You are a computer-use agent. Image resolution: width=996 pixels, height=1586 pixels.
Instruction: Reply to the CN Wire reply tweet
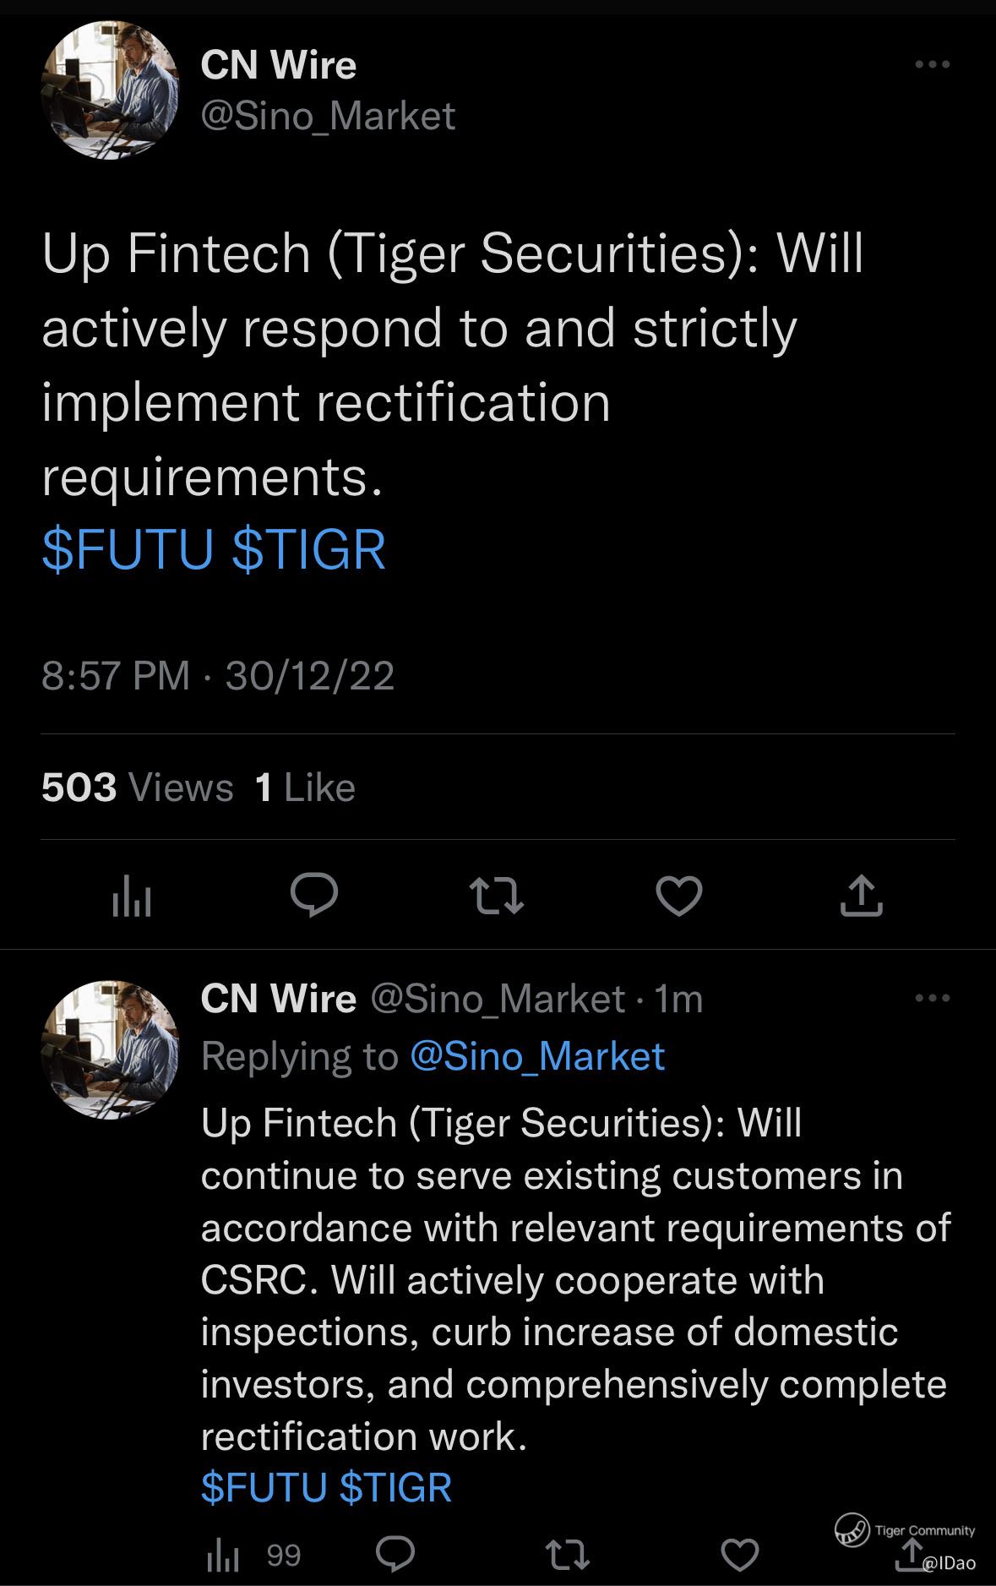pyautogui.click(x=395, y=1555)
